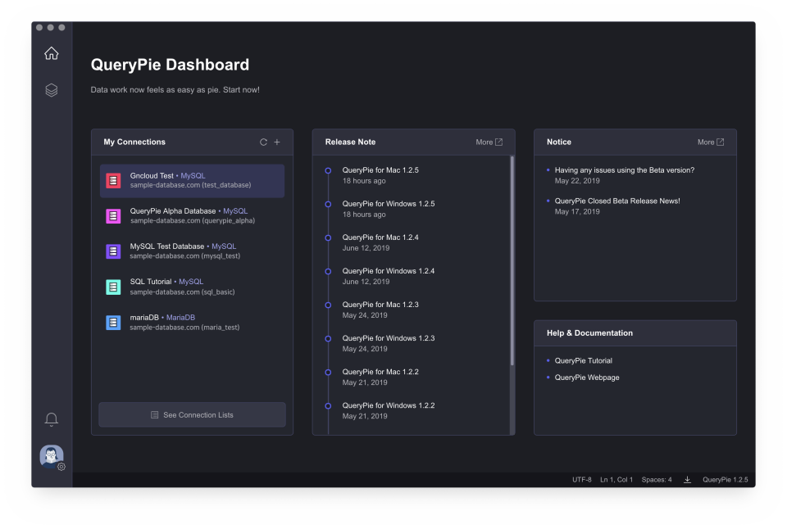Open the QueryPie Webpage link
Image resolution: width=787 pixels, height=529 pixels.
pyautogui.click(x=585, y=378)
